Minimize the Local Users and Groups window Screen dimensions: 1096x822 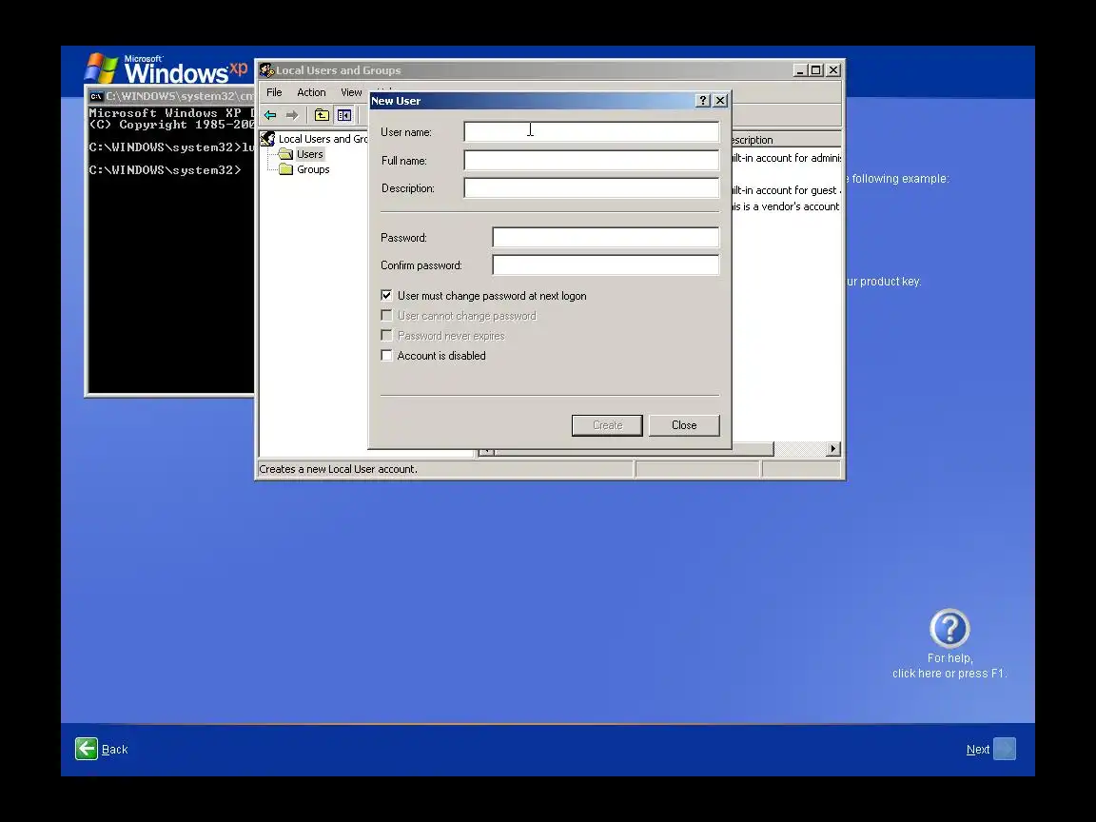click(800, 69)
